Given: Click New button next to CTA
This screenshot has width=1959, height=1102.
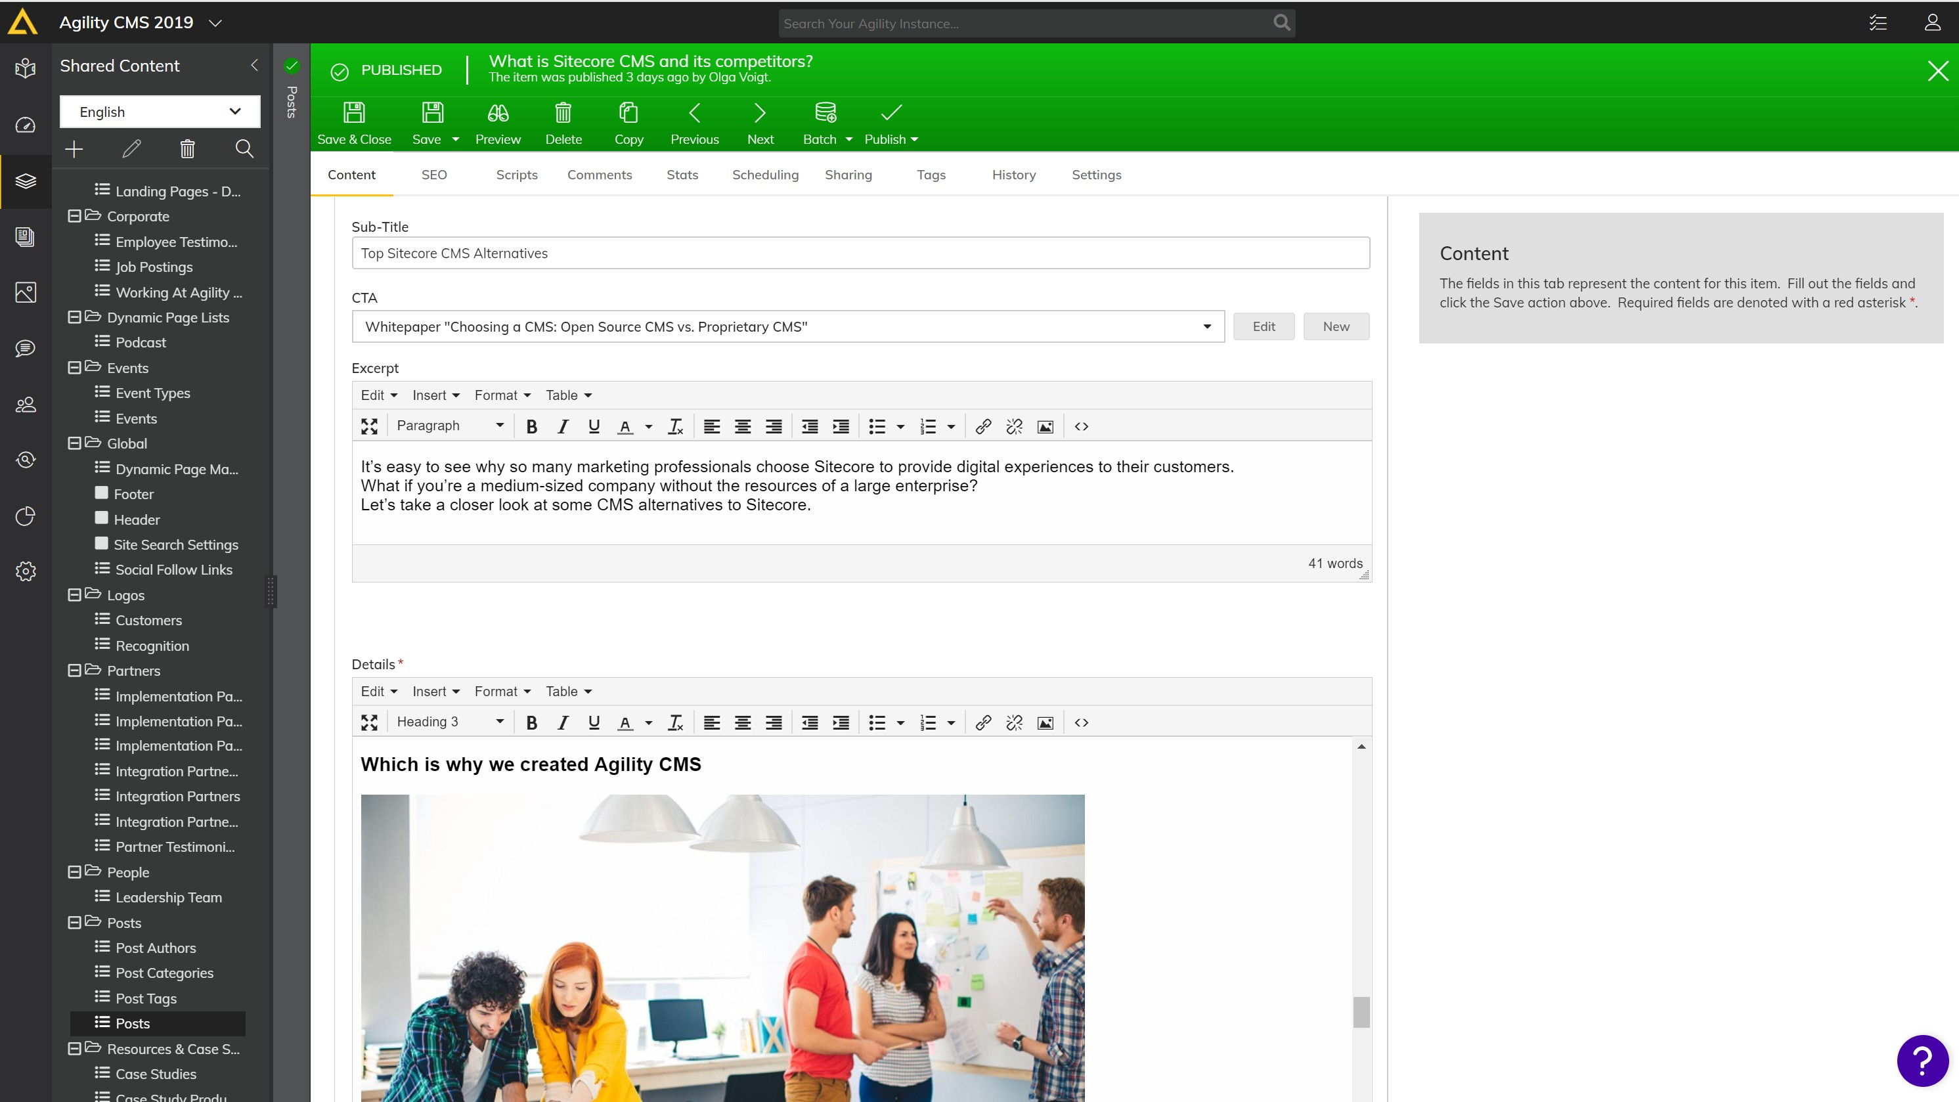Looking at the screenshot, I should [x=1336, y=326].
